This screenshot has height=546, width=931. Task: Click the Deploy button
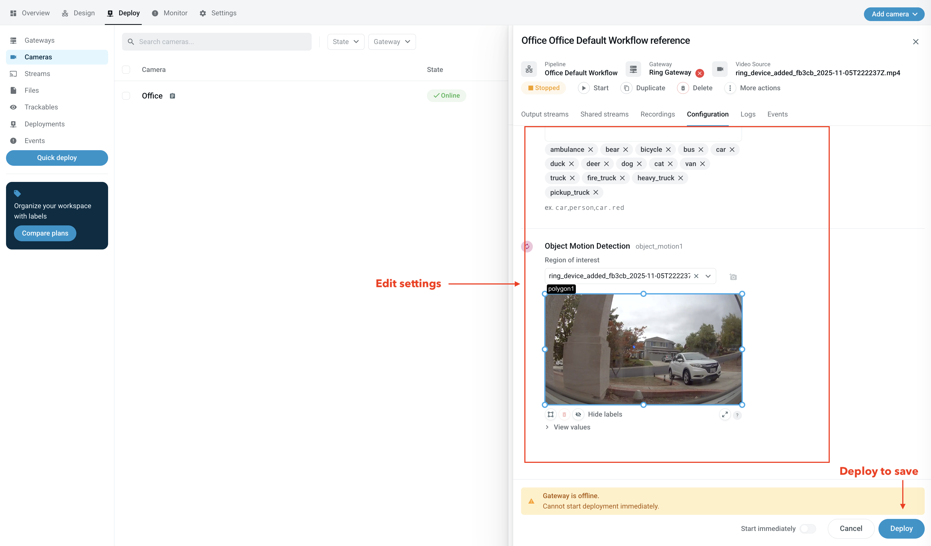click(901, 528)
